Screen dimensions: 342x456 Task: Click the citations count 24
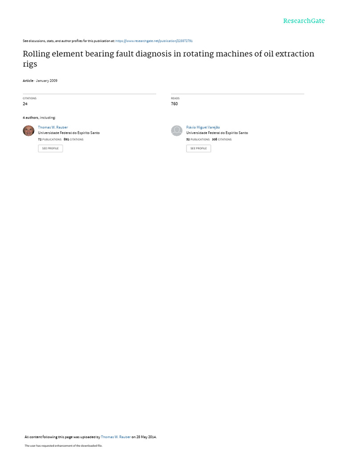[x=25, y=104]
